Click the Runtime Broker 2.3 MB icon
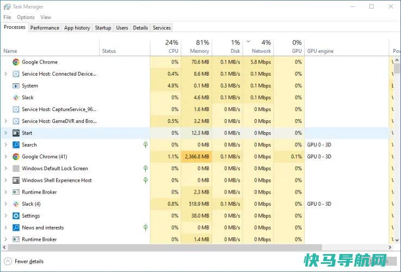 [x=16, y=192]
